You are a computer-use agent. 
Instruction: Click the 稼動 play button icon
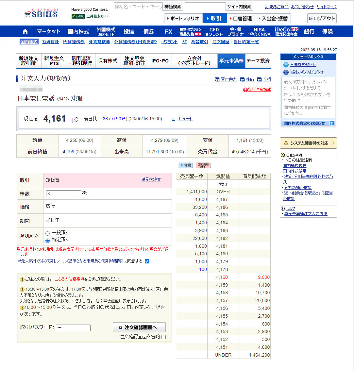click(x=186, y=165)
